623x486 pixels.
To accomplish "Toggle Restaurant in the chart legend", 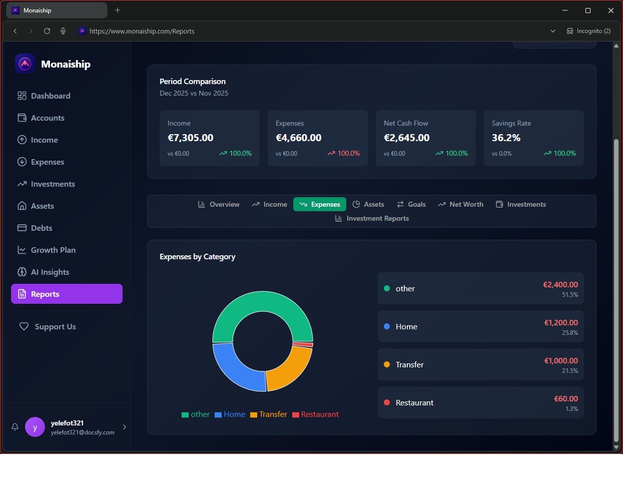I will [315, 414].
